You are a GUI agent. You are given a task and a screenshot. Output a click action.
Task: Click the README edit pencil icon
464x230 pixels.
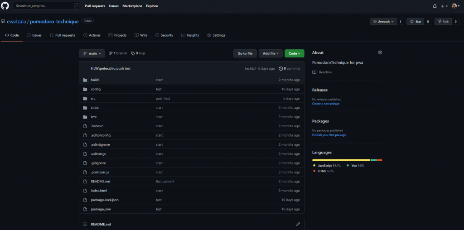click(298, 224)
